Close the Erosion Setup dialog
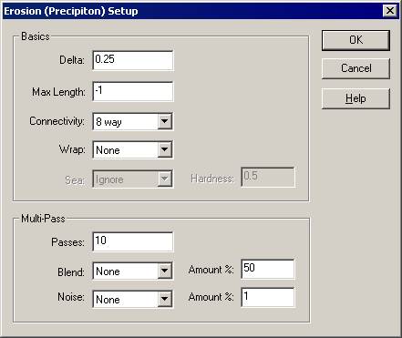Image resolution: width=402 pixels, height=338 pixels. click(x=390, y=11)
